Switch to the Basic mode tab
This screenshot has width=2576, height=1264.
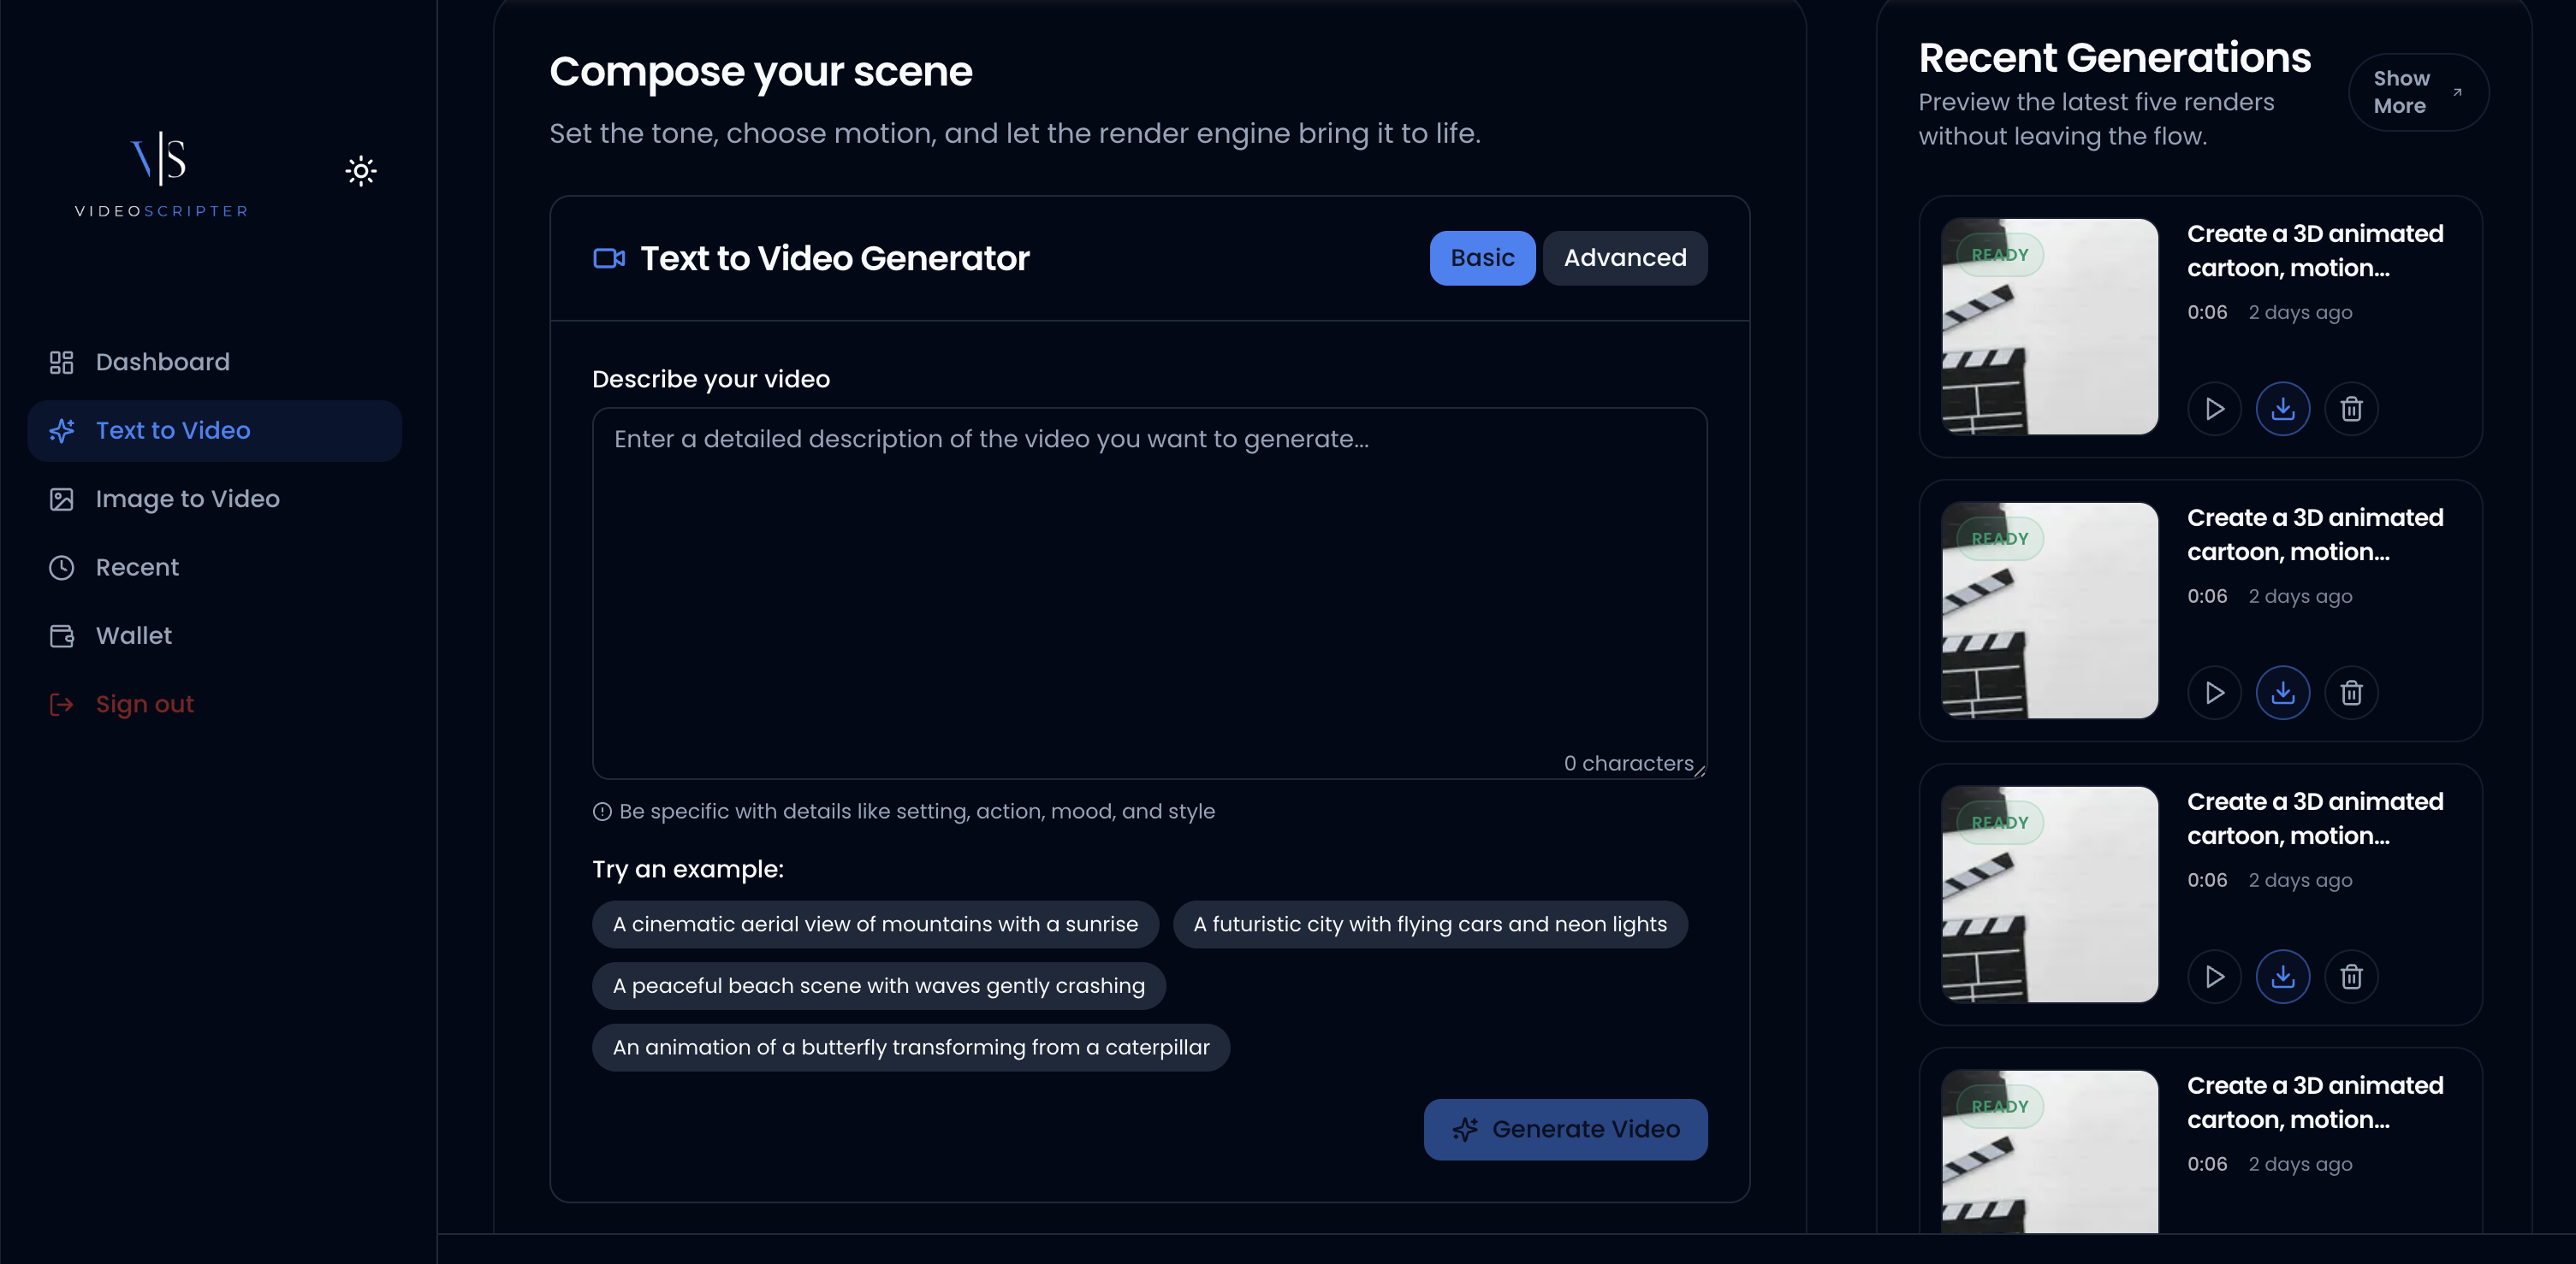(1482, 257)
